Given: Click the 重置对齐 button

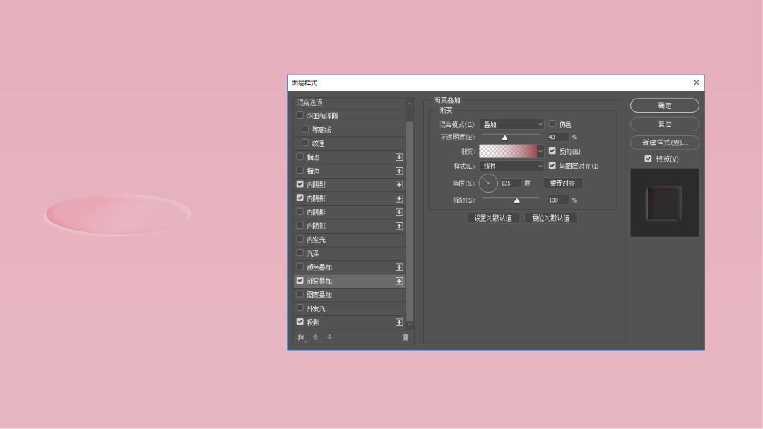Looking at the screenshot, I should point(562,183).
